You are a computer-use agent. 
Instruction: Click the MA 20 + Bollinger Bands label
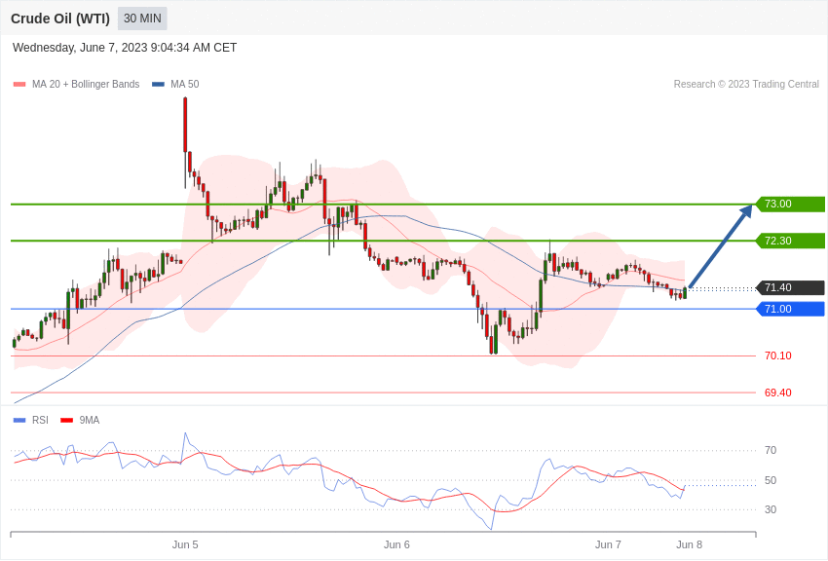[86, 85]
